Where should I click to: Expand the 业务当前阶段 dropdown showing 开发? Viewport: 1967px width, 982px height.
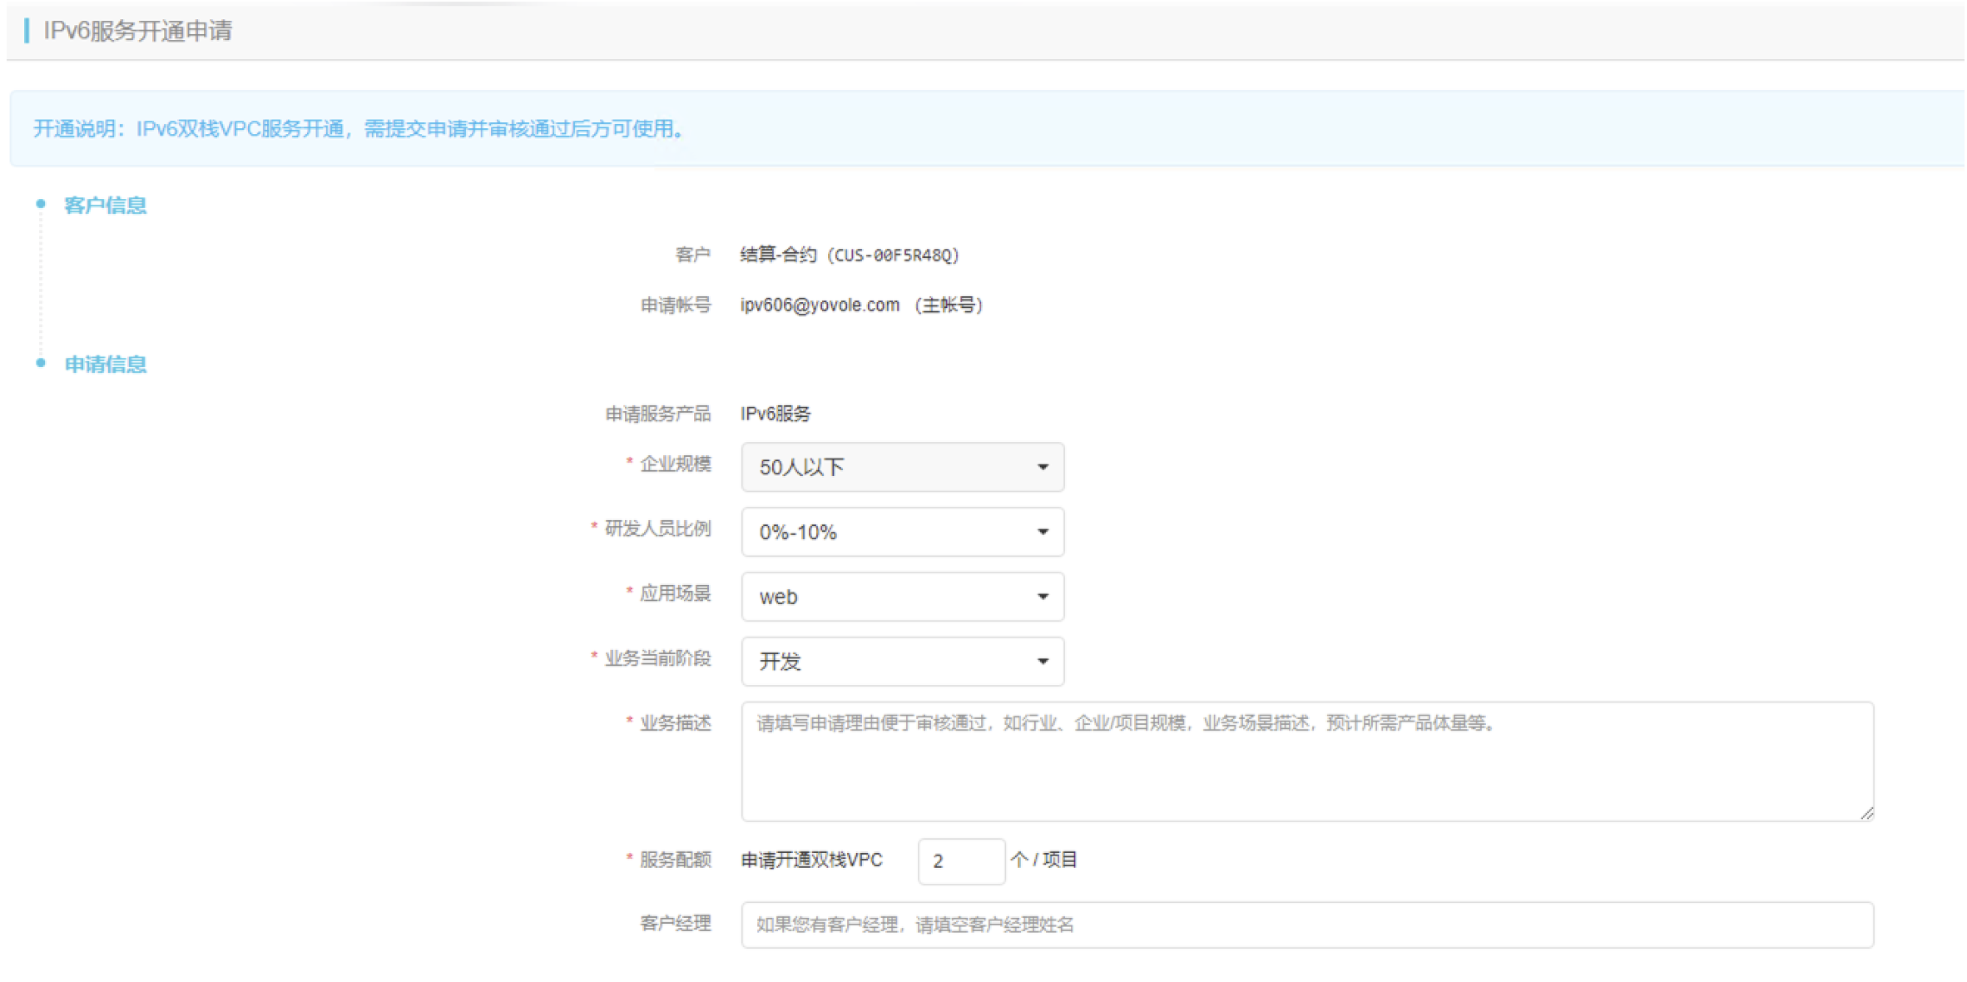(902, 662)
